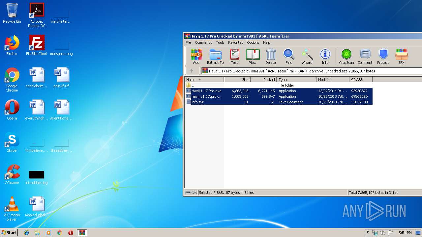
Task: Click CRC32 value 929202A7
Action: [359, 91]
